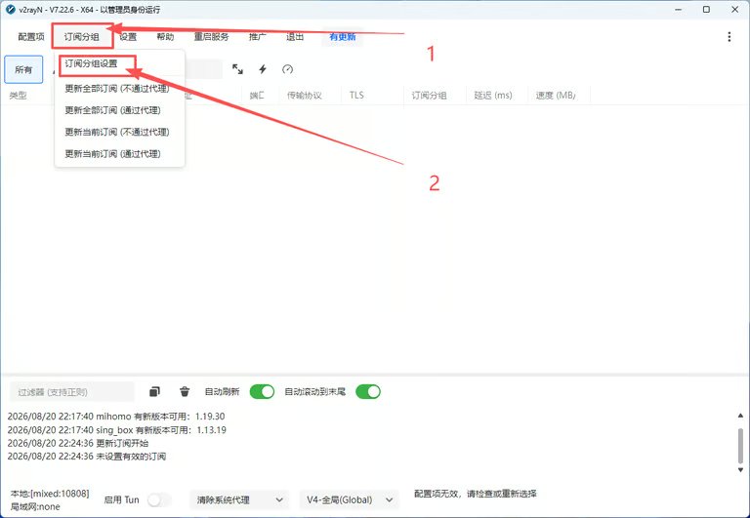This screenshot has height=518, width=750.
Task: Toggle the 自动滚动到末尾 switch
Action: pyautogui.click(x=368, y=392)
